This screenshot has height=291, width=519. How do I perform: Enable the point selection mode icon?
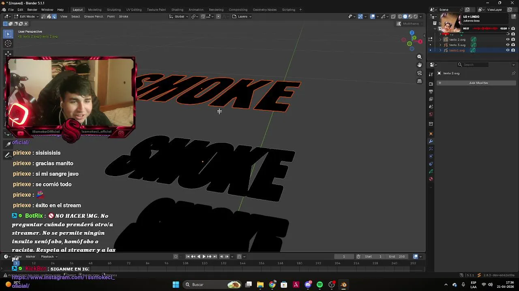pos(44,17)
